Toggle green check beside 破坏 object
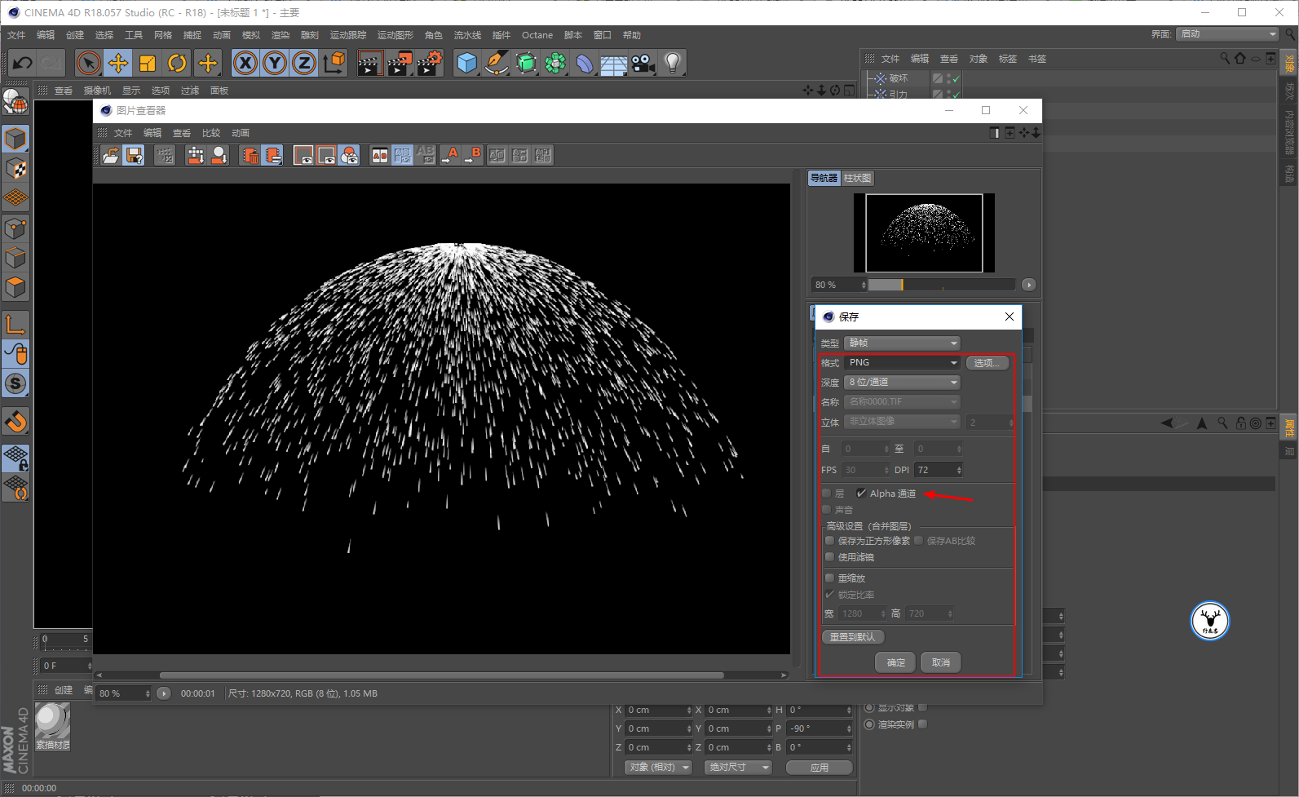 click(956, 78)
